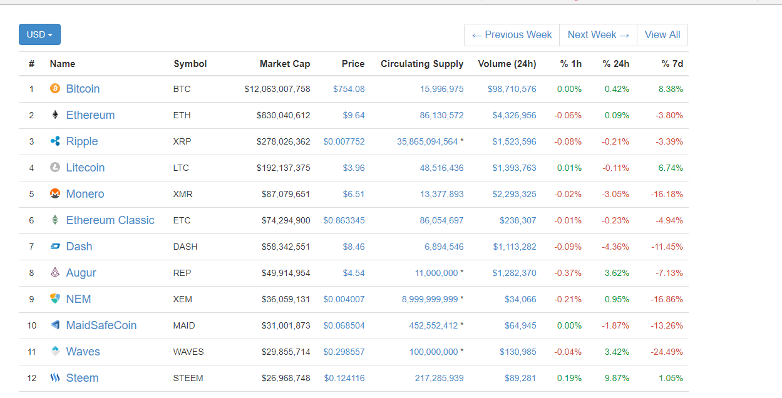
Task: Sort by % 7d column header
Action: [672, 64]
